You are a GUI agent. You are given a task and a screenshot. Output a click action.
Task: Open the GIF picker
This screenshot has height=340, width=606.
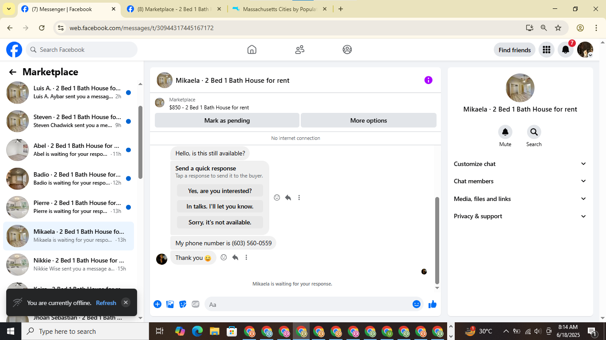click(196, 304)
